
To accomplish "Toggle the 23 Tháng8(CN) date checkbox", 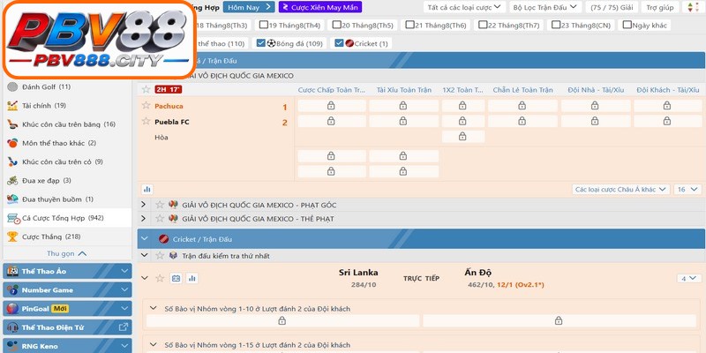I will coord(556,25).
